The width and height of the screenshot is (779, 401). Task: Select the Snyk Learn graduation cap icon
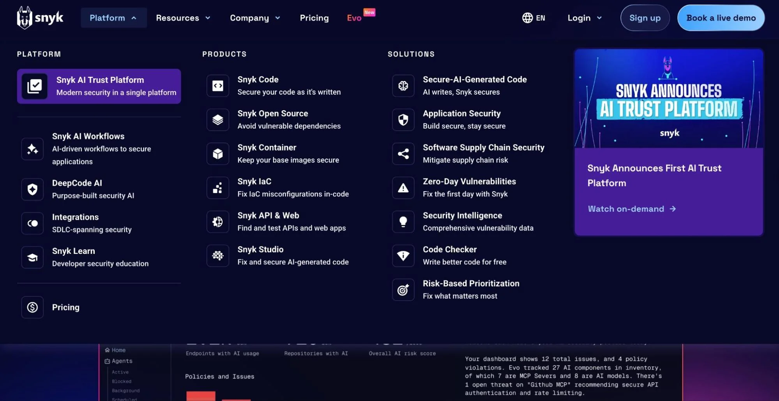(x=32, y=257)
